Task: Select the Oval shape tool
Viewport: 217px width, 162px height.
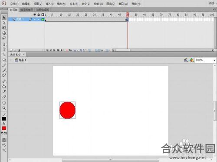Action: 4,60
